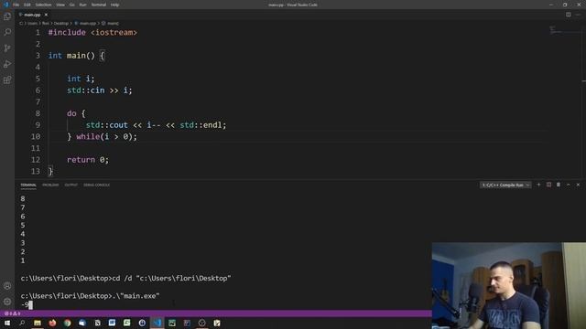
Task: Click the main.cpp breadcrumb segment
Action: click(88, 23)
